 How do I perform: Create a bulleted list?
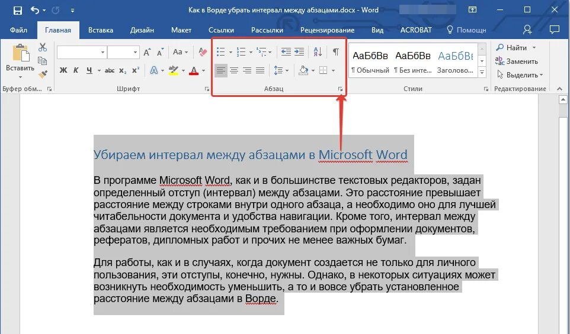coord(220,52)
